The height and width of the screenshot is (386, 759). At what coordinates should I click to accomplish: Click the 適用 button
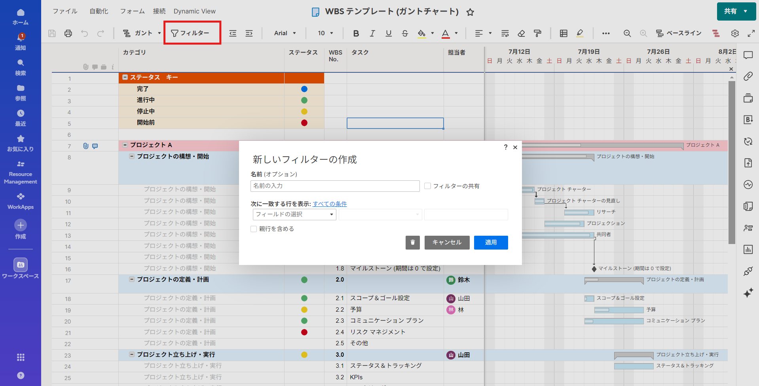491,242
